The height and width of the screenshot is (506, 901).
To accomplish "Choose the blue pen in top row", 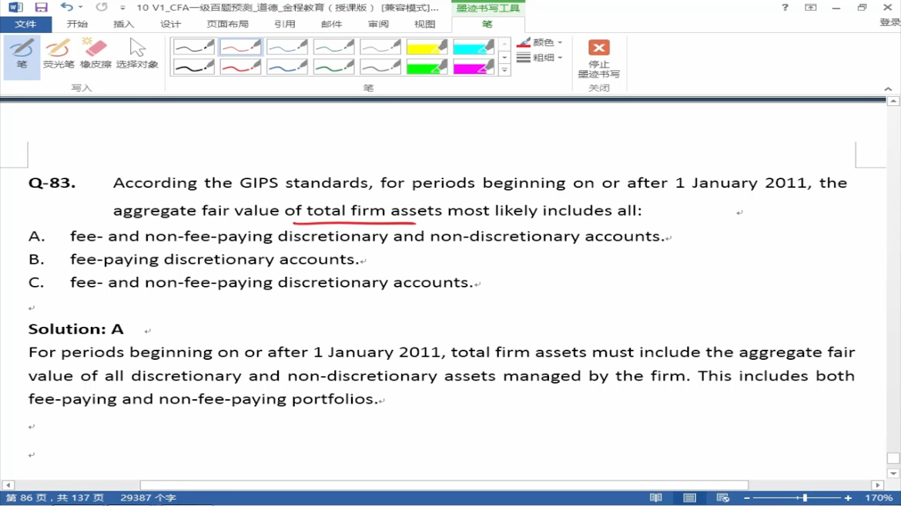I will (x=286, y=47).
